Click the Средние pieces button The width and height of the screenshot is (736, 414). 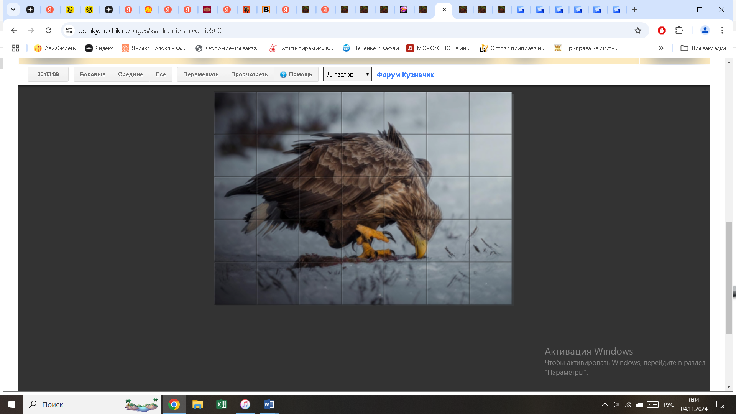point(130,74)
